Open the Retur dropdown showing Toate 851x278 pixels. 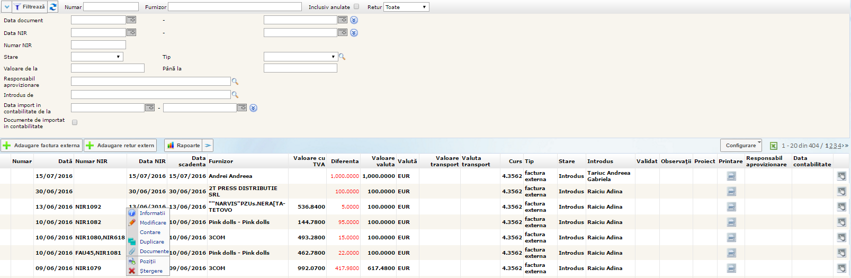click(x=406, y=7)
